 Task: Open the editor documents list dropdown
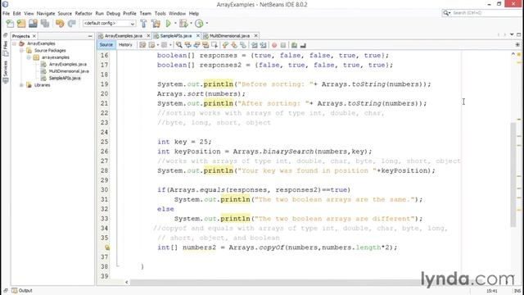pyautogui.click(x=512, y=34)
